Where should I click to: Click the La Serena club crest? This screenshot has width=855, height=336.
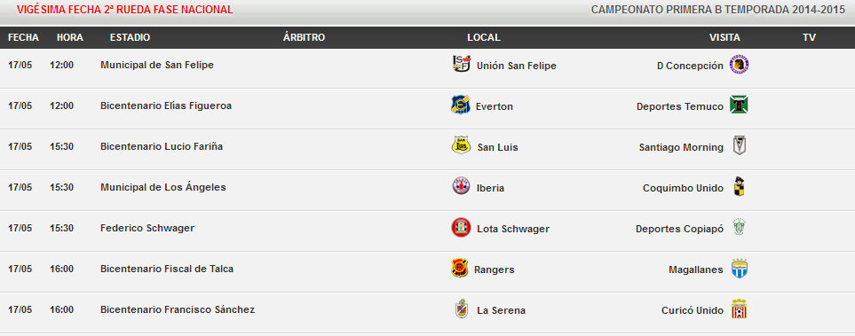click(x=462, y=309)
